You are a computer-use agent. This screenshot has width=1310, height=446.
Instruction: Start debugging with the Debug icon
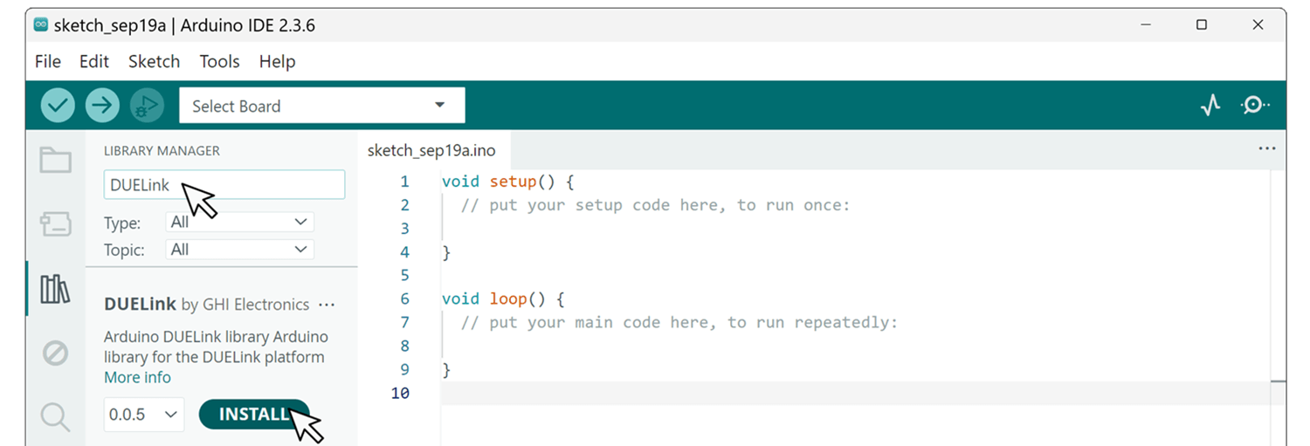pos(147,106)
